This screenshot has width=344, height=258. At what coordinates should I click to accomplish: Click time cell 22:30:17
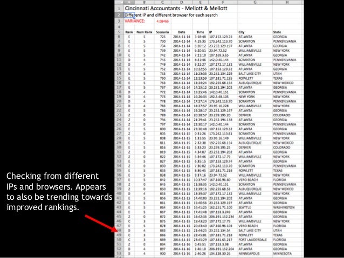(x=199, y=124)
